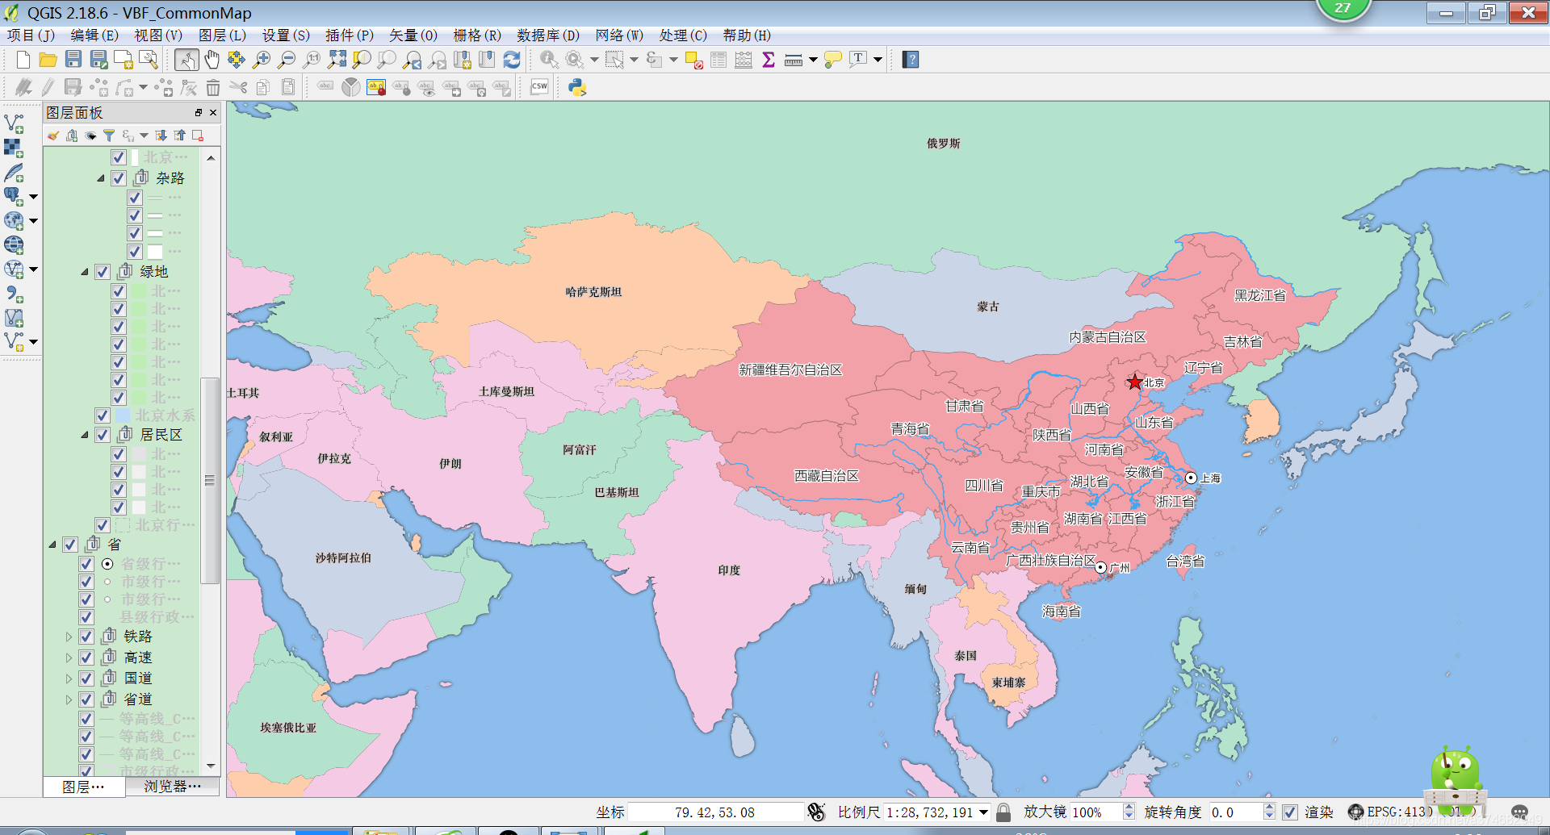The height and width of the screenshot is (835, 1550).
Task: Switch to the 图层 panel tab
Action: (x=84, y=787)
